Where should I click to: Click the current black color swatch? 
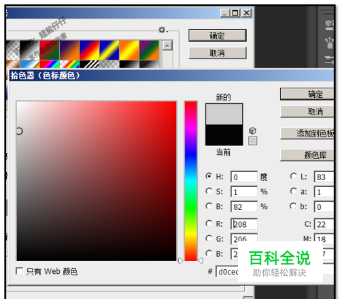click(224, 135)
